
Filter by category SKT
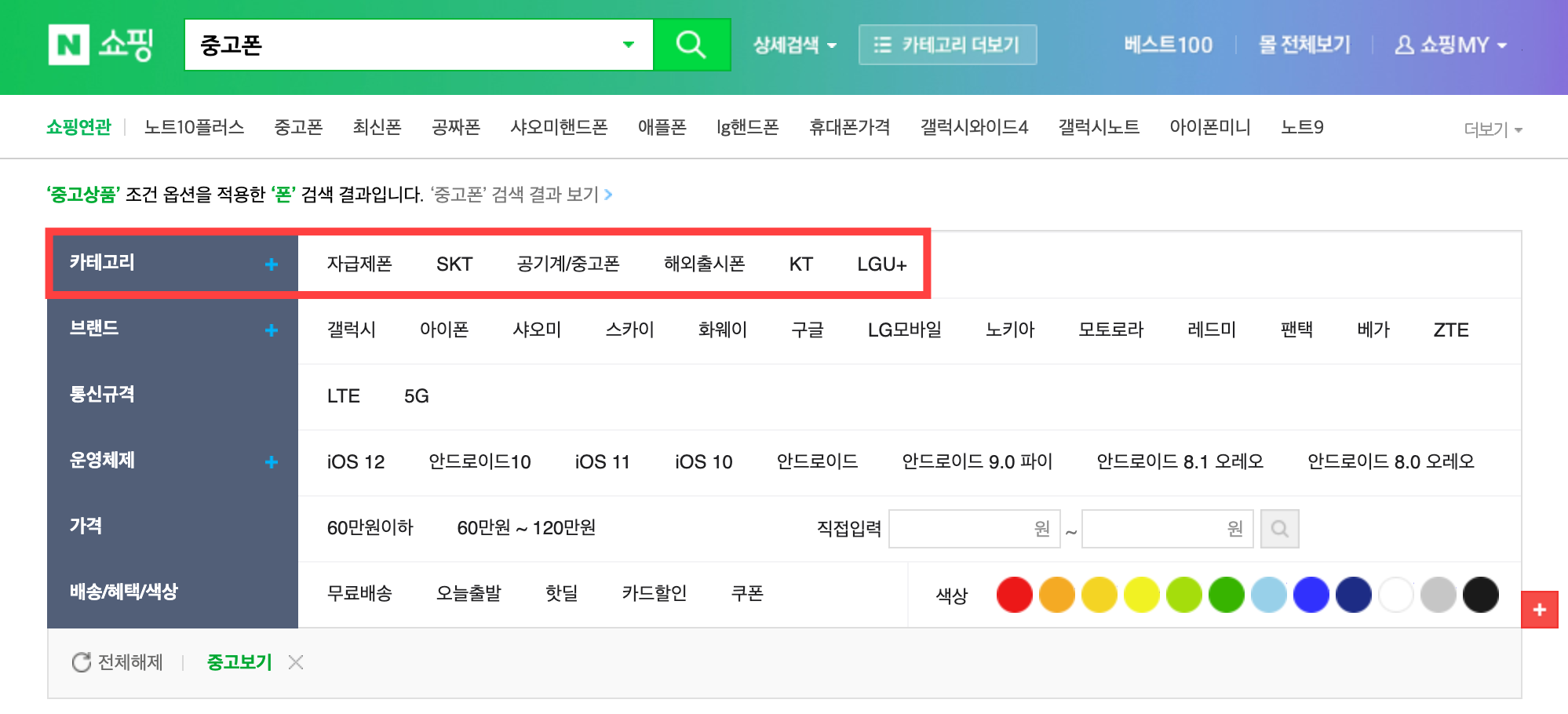coord(454,264)
